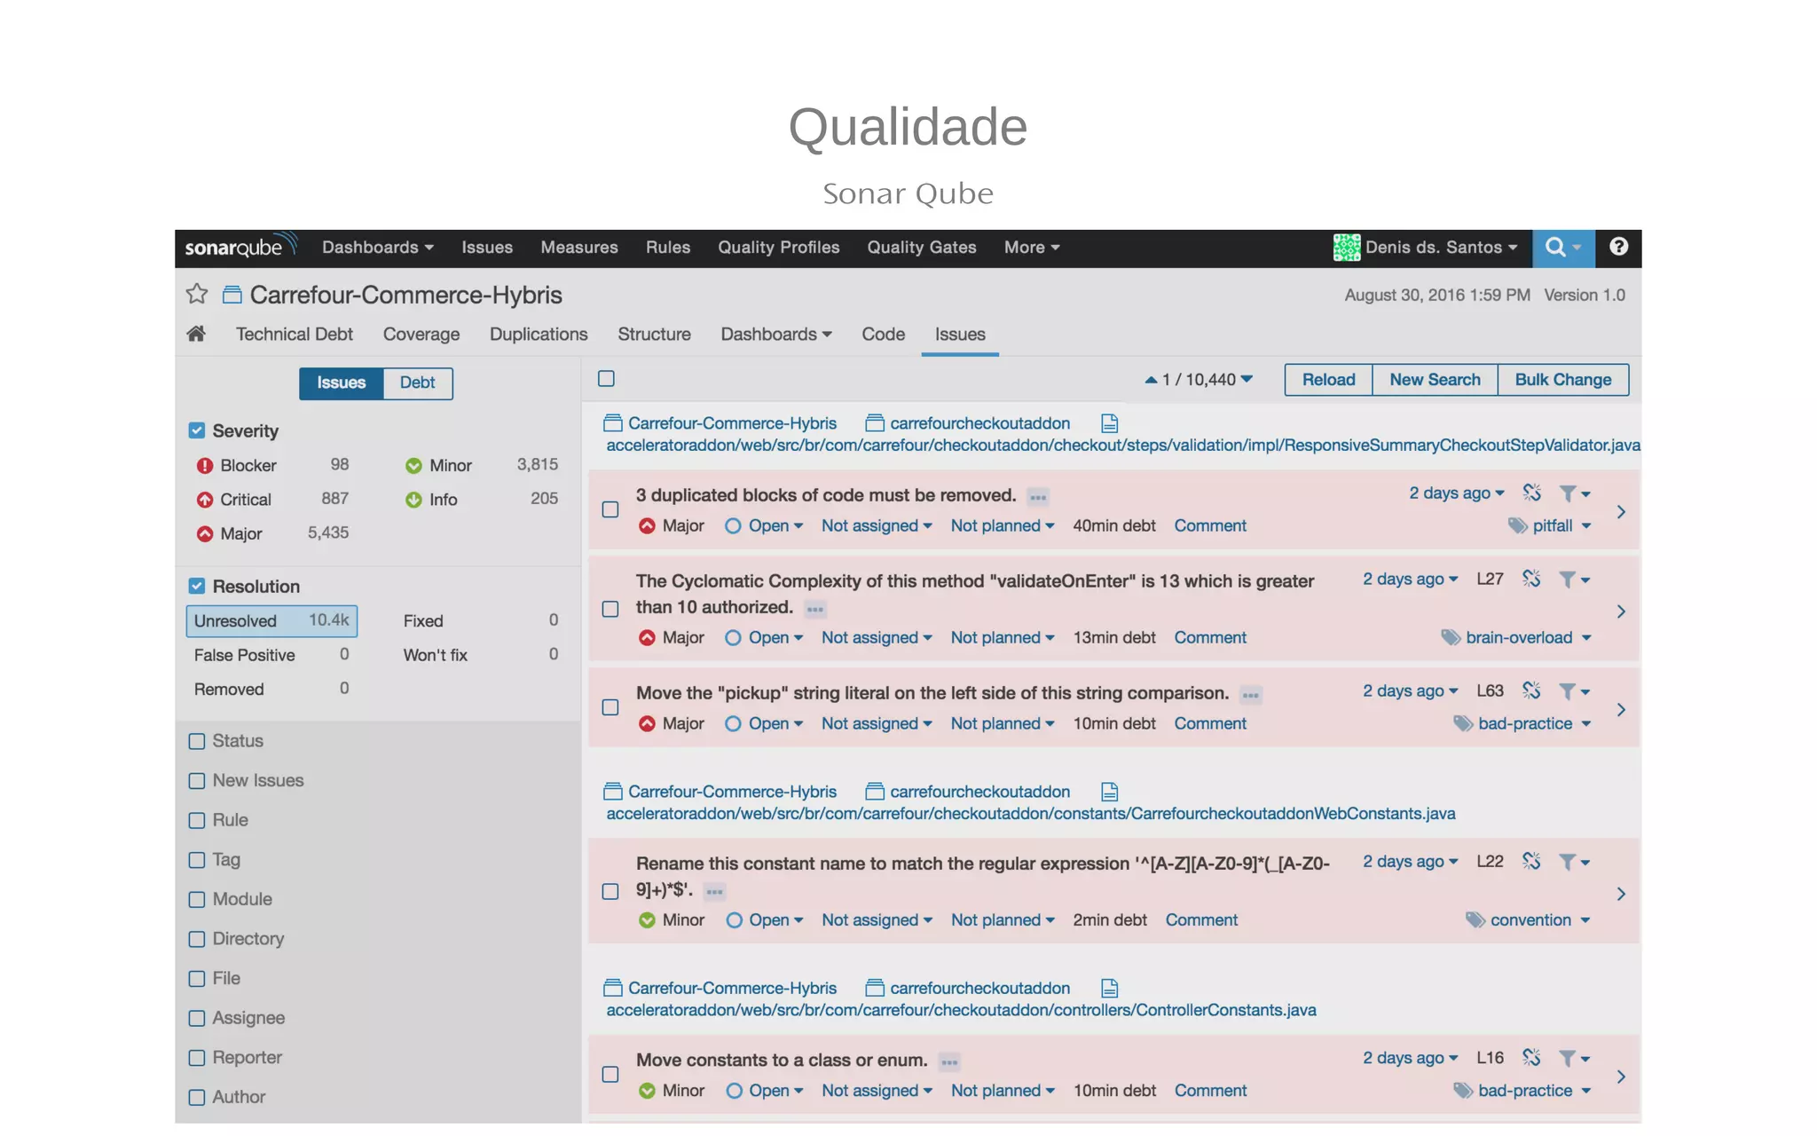
Task: Open the project Dashboards dropdown
Action: click(x=776, y=334)
